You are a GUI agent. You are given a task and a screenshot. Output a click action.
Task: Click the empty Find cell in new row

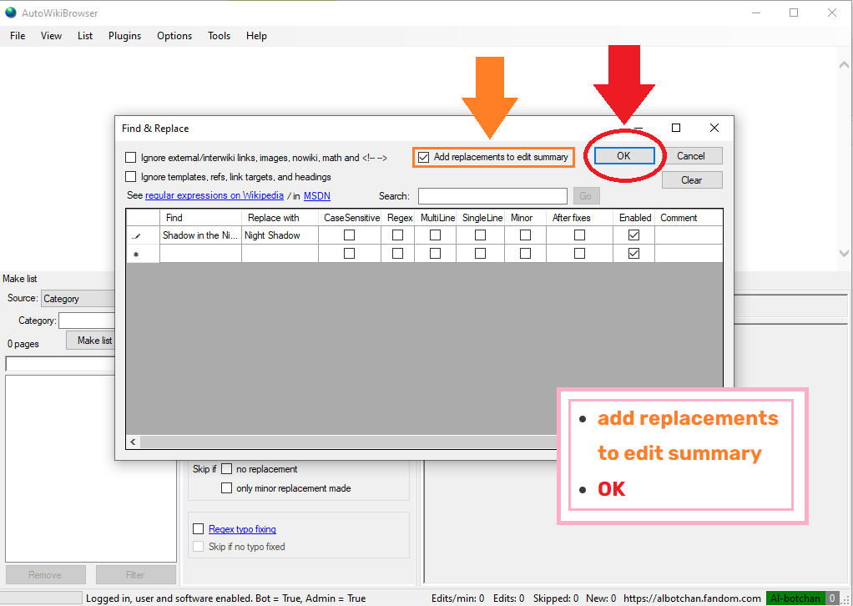coord(200,254)
